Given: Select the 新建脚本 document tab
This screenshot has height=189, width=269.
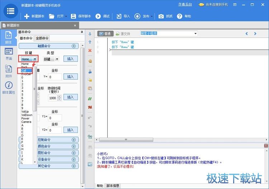Looking at the screenshot, I should click(39, 25).
